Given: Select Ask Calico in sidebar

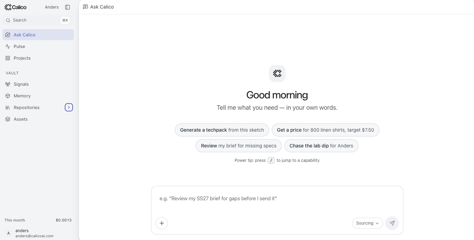Looking at the screenshot, I should point(38,35).
